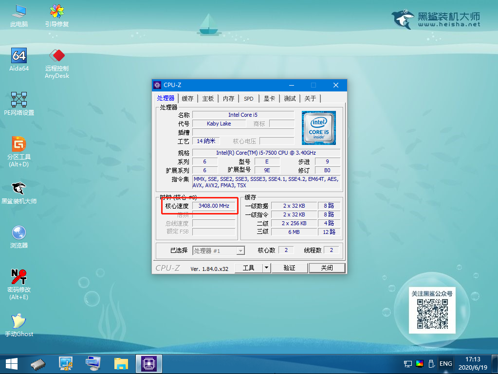Open the 引导修复 boot repair icon

[57, 15]
